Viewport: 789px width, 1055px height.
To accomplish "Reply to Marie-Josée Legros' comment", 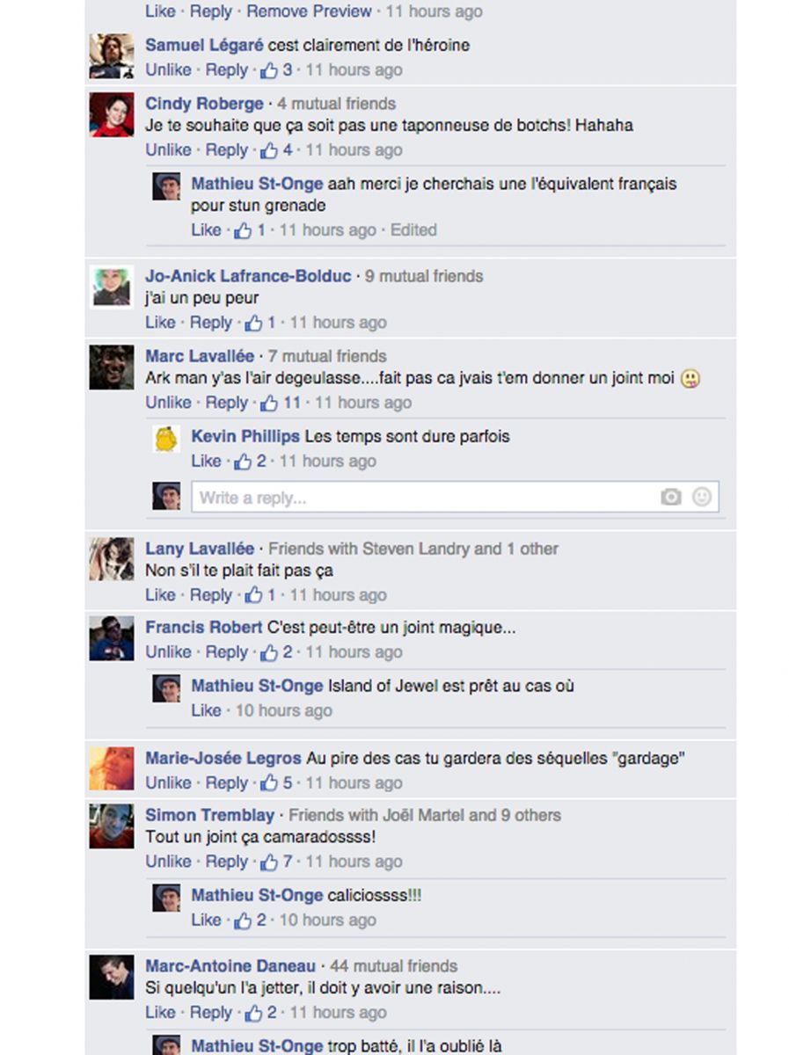I will (x=227, y=783).
